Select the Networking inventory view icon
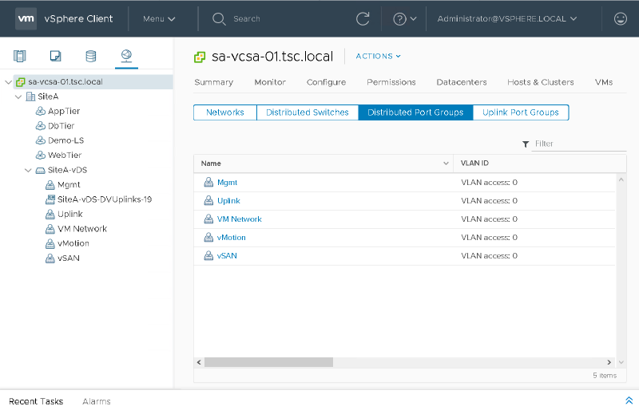 [x=126, y=55]
